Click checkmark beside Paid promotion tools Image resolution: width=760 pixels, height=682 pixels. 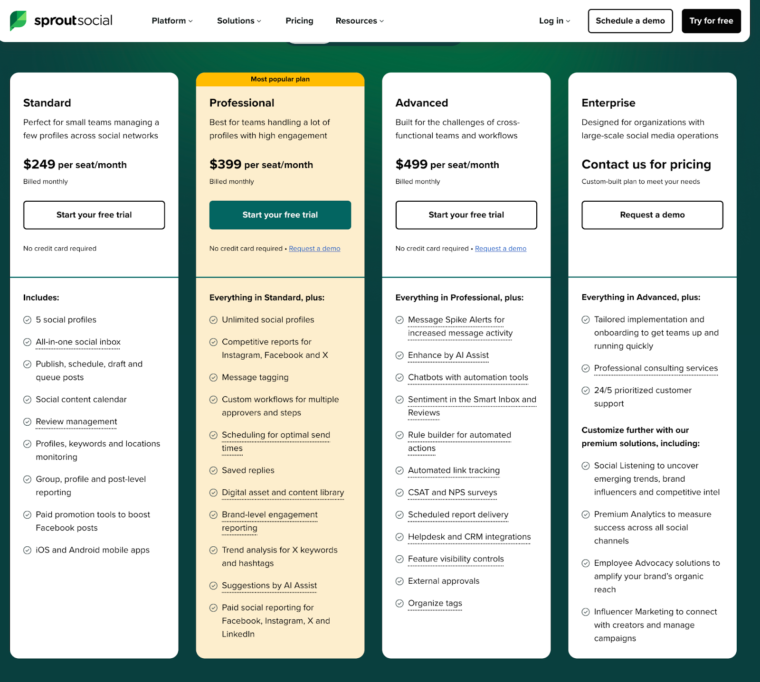[x=28, y=515]
